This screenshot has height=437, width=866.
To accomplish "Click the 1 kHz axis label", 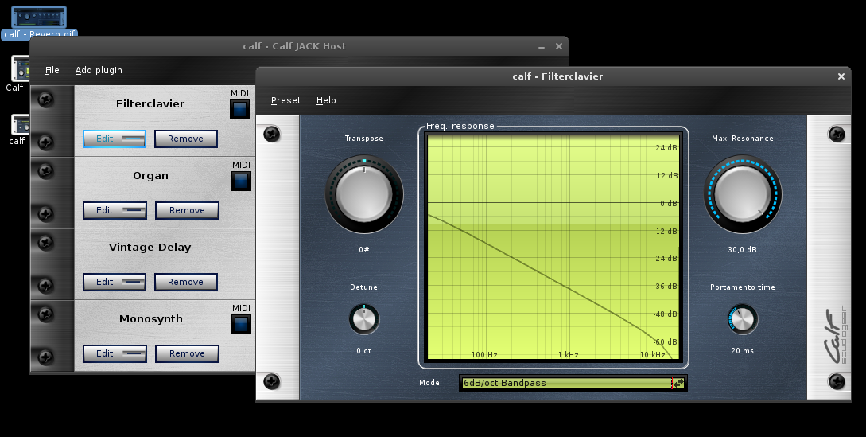I will 568,354.
